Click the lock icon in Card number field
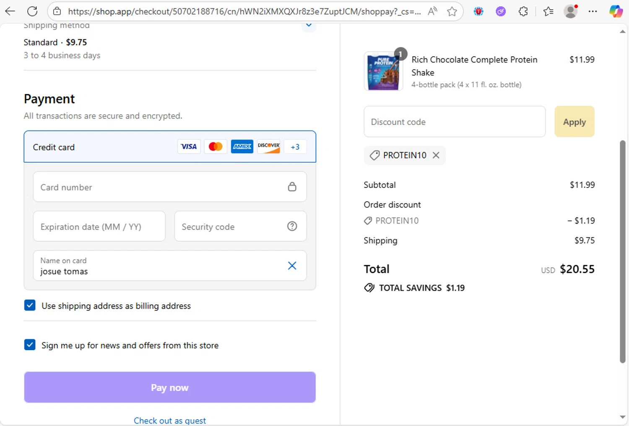The width and height of the screenshot is (629, 426). pyautogui.click(x=292, y=187)
